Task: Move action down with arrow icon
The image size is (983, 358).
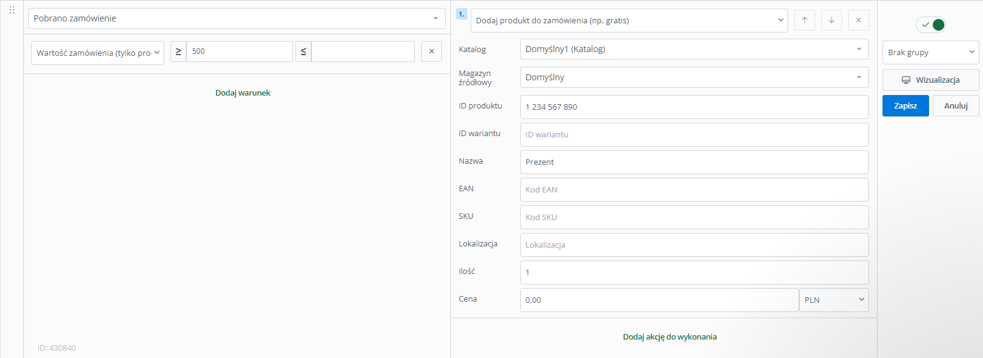Action: point(832,20)
